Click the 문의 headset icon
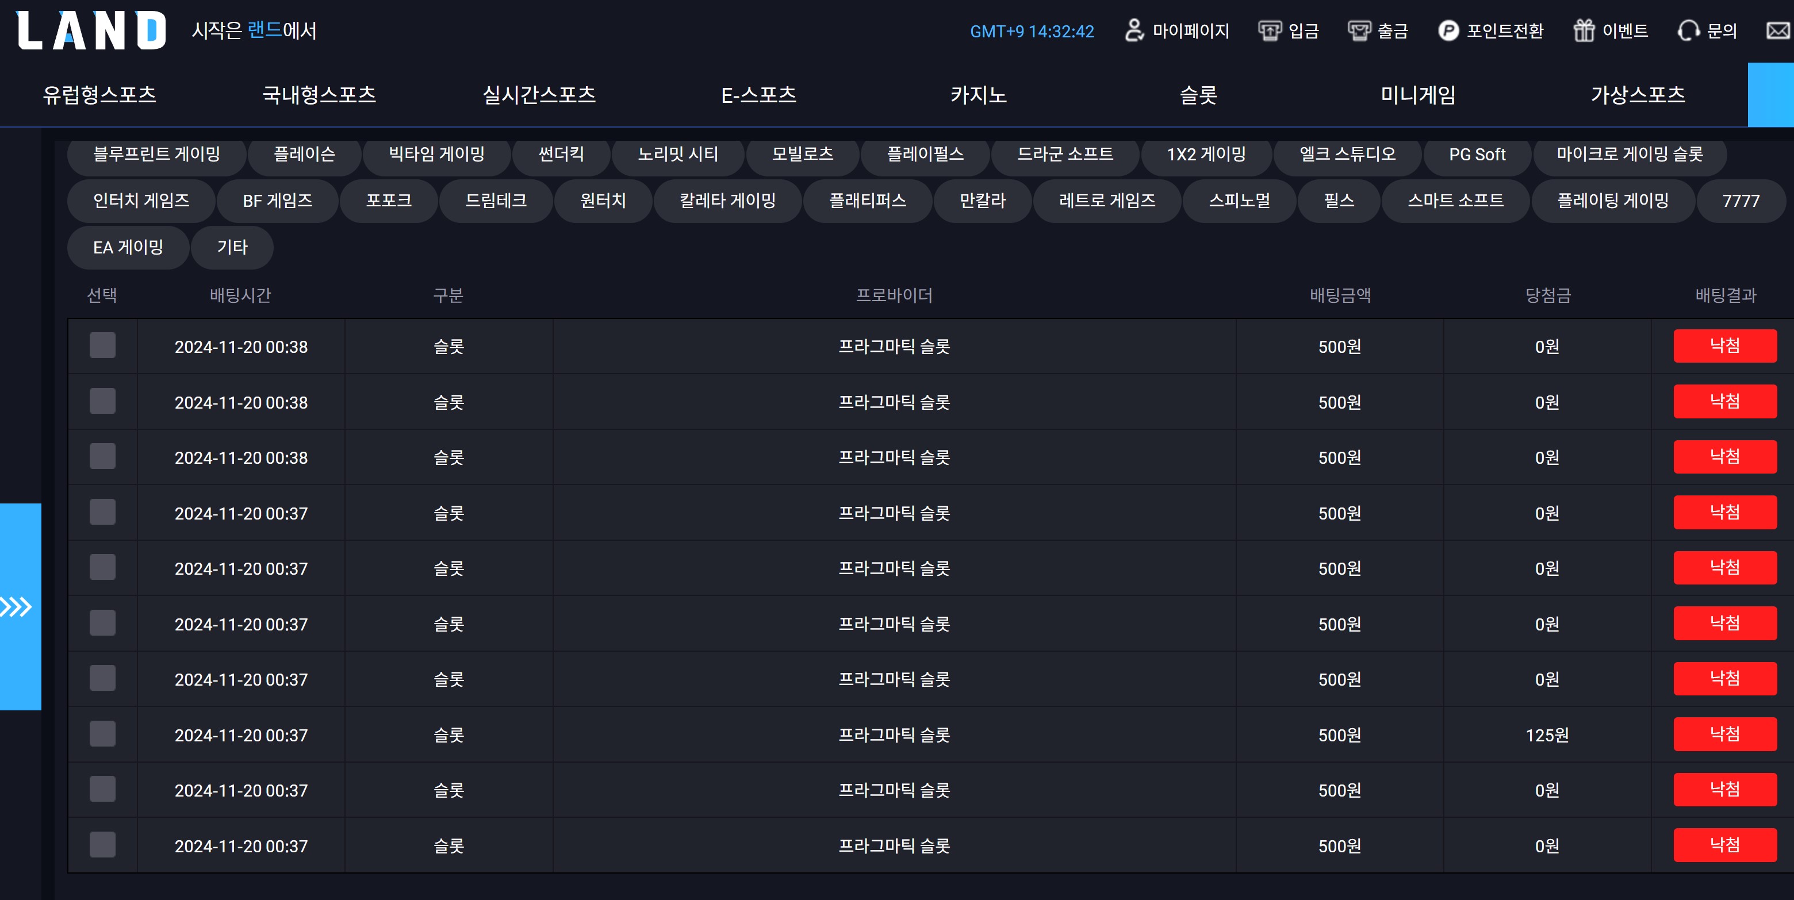Screen dimensions: 1794x900 pyautogui.click(x=1689, y=30)
